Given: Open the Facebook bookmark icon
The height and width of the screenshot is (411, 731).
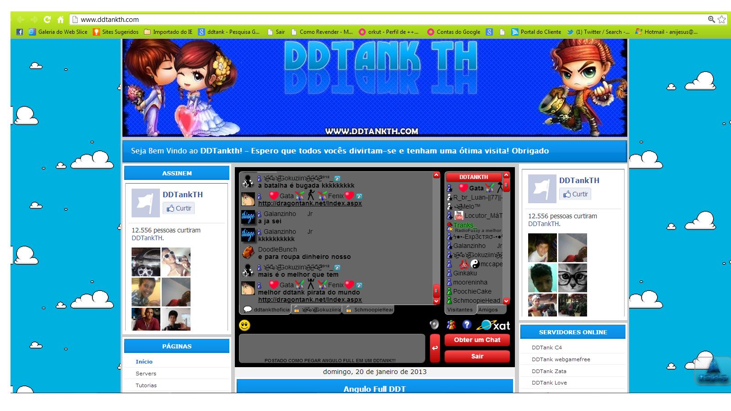Looking at the screenshot, I should (20, 32).
